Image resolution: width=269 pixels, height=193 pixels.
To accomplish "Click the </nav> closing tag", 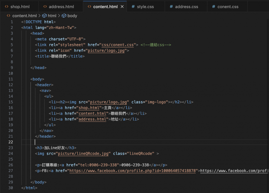I will pyautogui.click(x=46, y=131).
